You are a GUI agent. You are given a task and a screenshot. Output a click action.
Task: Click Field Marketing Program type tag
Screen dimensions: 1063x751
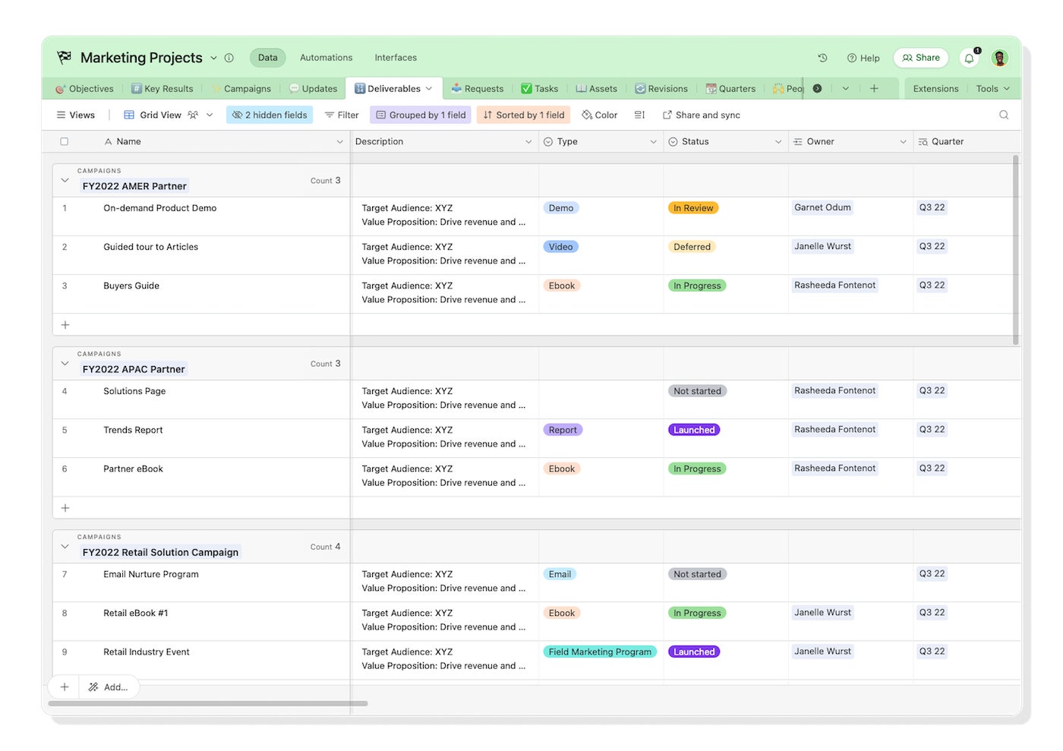click(x=600, y=652)
